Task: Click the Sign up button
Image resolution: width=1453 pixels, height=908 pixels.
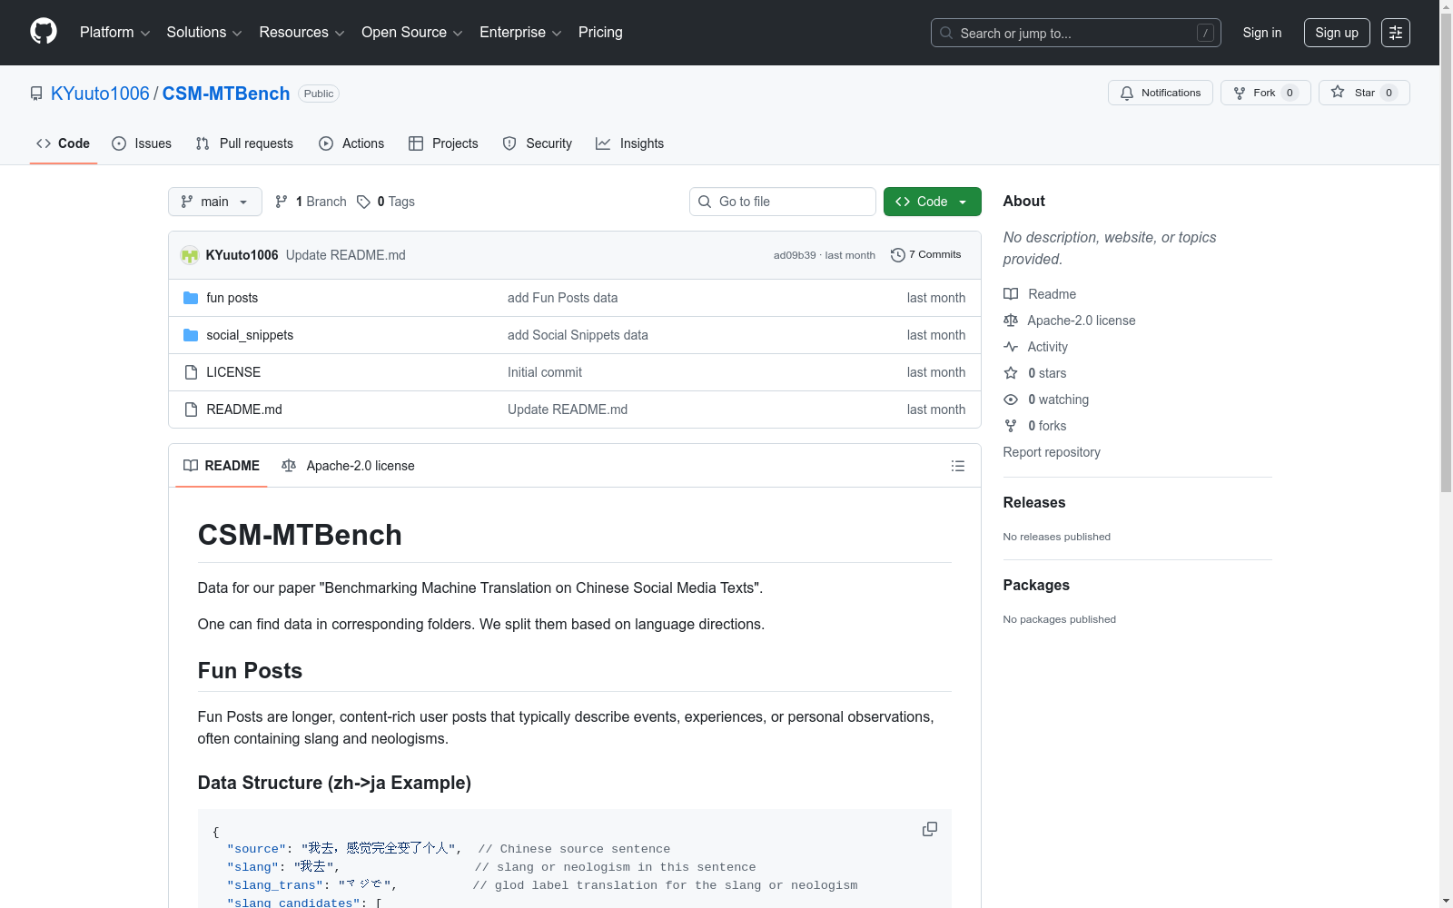Action: coord(1337,33)
